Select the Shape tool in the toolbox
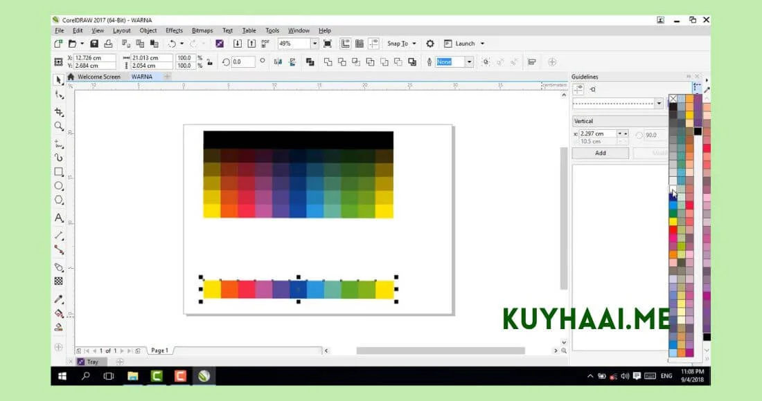The image size is (762, 401). coord(59,95)
